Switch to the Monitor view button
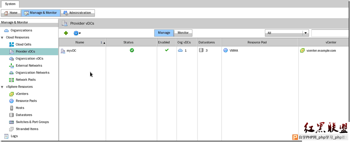The width and height of the screenshot is (350, 142). [183, 33]
